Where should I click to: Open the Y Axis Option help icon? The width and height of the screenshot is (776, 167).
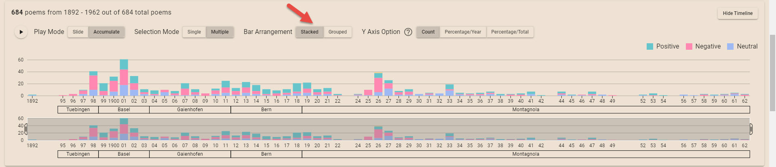click(408, 32)
